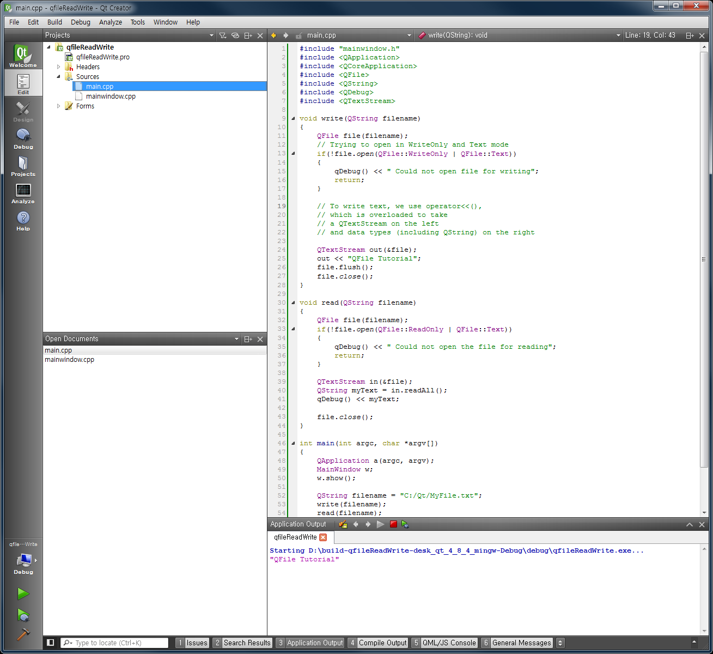Open the Build menu
Screen dimensions: 713x654
pos(54,22)
